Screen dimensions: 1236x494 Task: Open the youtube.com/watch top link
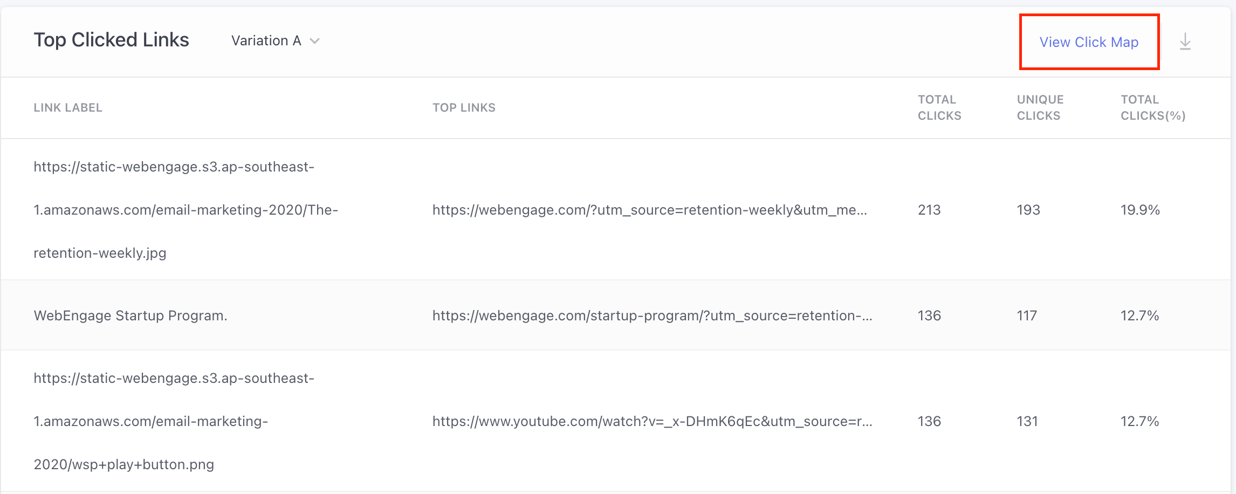652,421
